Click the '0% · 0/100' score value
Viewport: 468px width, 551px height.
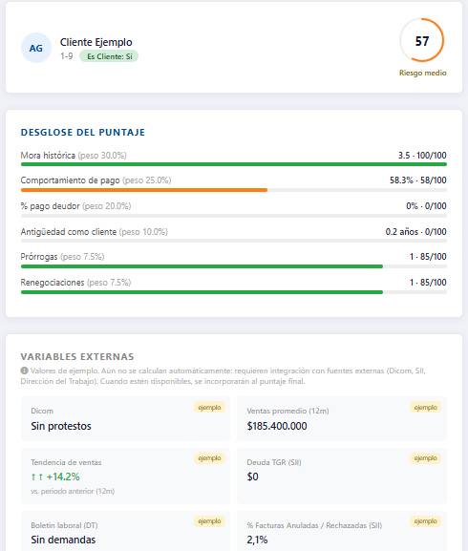coord(426,206)
